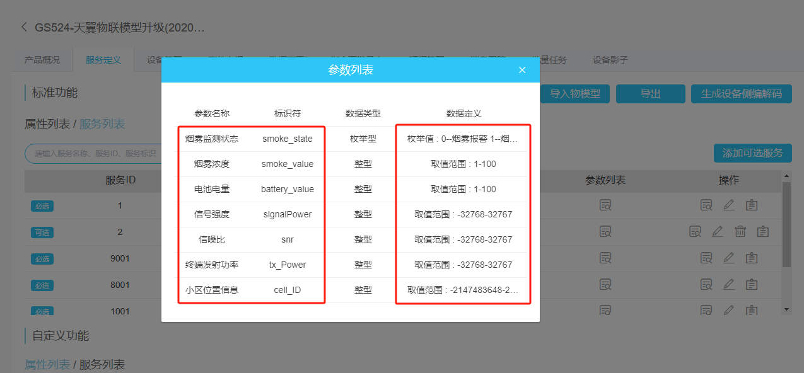Click the 导入物模型 button

(x=574, y=94)
